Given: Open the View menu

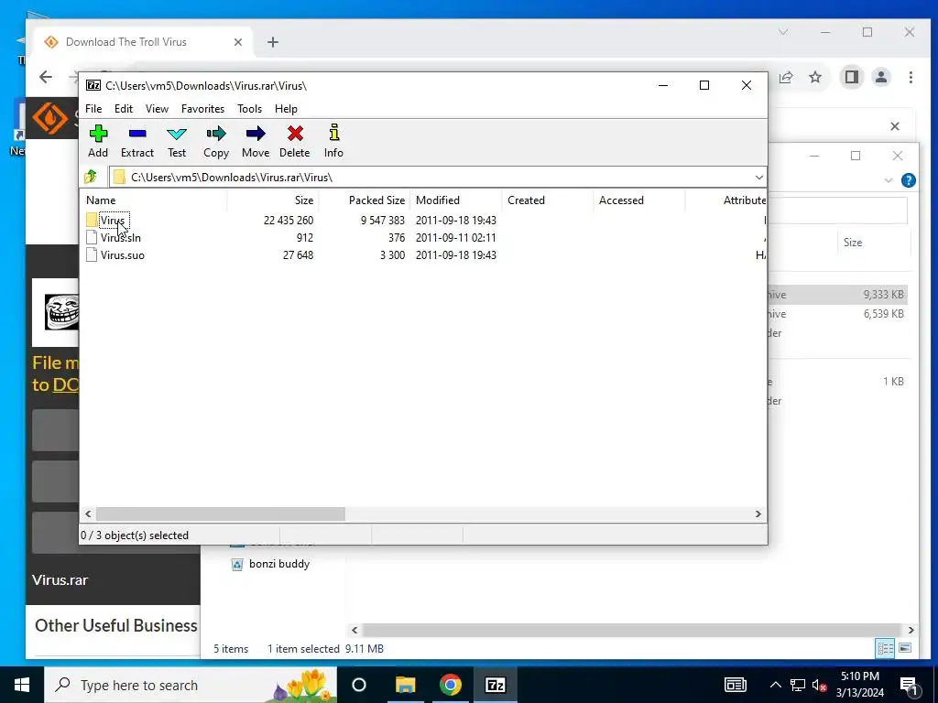Looking at the screenshot, I should 157,109.
